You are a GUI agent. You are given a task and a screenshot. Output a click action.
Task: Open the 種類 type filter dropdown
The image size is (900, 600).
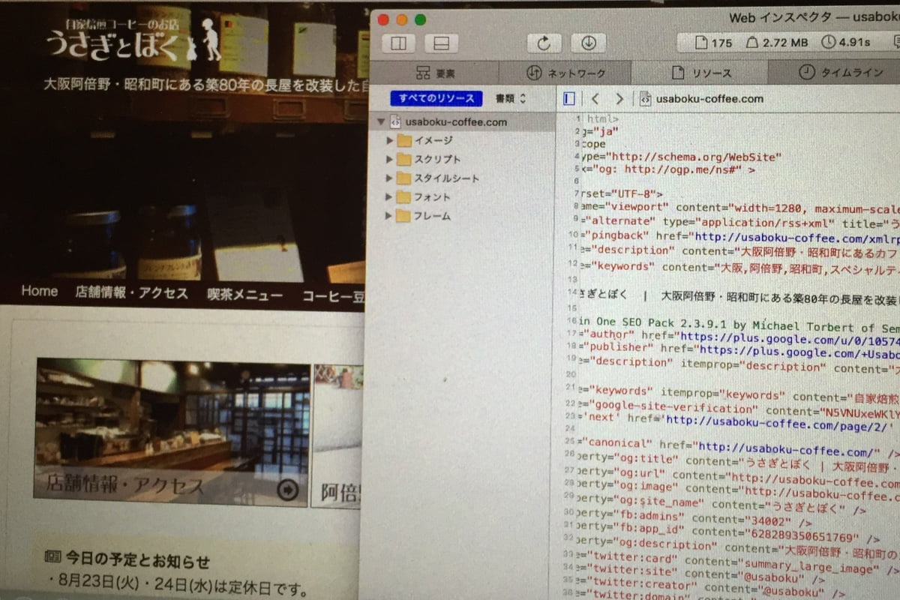click(511, 98)
